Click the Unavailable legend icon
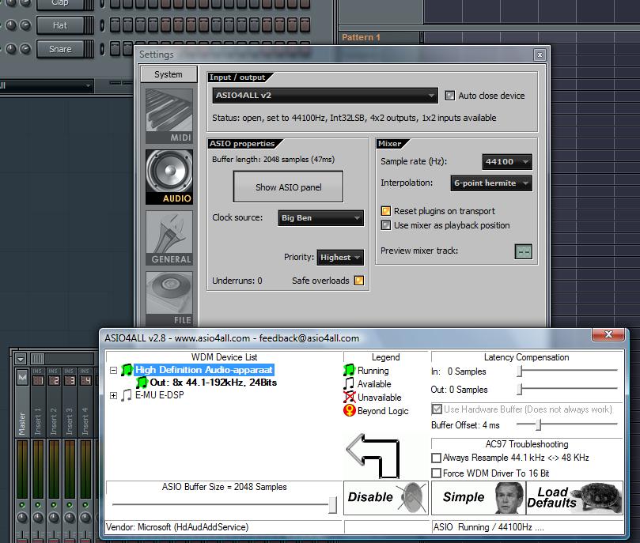 click(350, 397)
